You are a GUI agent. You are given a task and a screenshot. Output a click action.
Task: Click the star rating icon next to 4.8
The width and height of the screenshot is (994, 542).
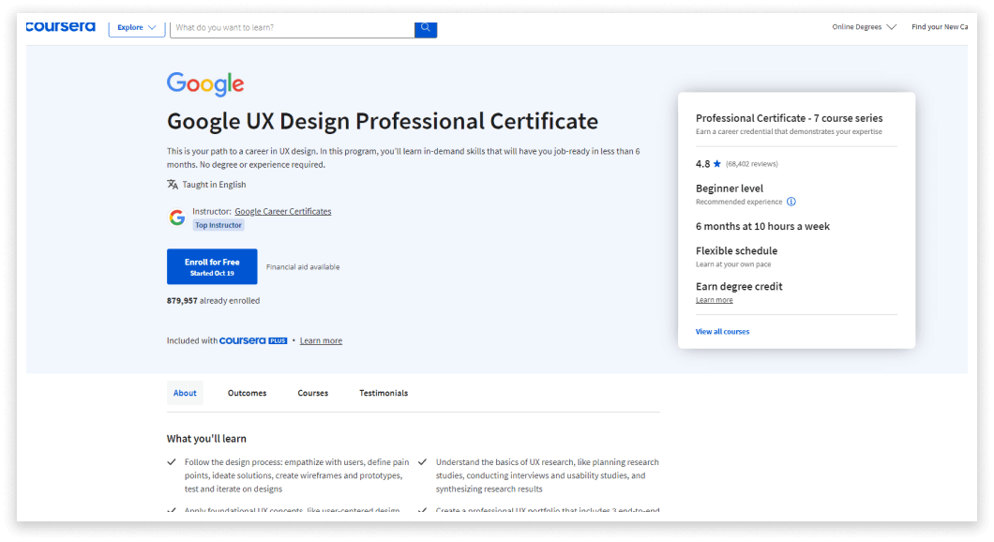(x=717, y=163)
